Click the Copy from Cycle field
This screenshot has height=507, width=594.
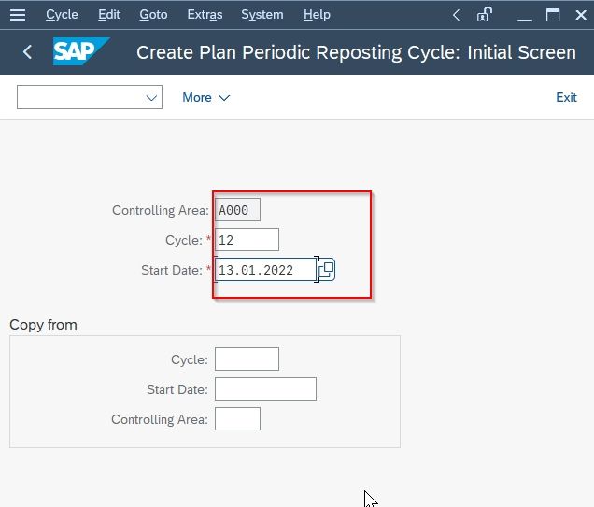tap(247, 359)
